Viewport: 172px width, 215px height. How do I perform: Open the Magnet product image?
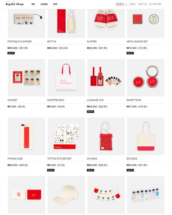tap(27, 78)
